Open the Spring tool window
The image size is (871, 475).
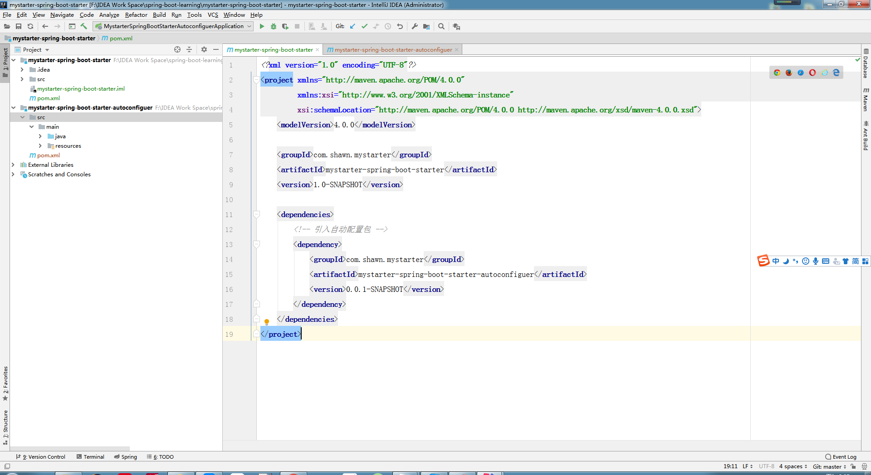click(126, 457)
